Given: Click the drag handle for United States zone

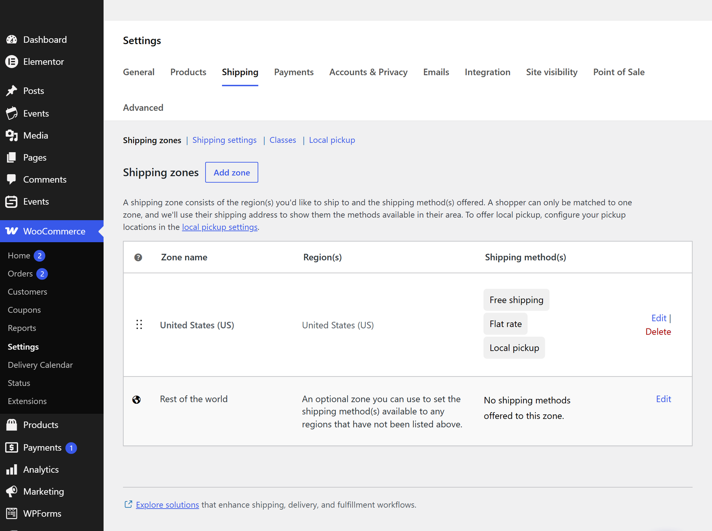Looking at the screenshot, I should point(139,324).
